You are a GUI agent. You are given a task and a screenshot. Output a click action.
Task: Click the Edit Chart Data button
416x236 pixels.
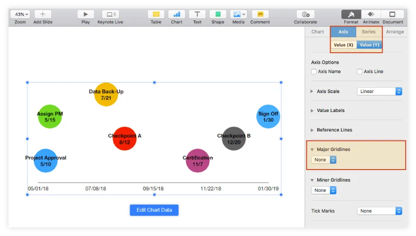coord(154,210)
